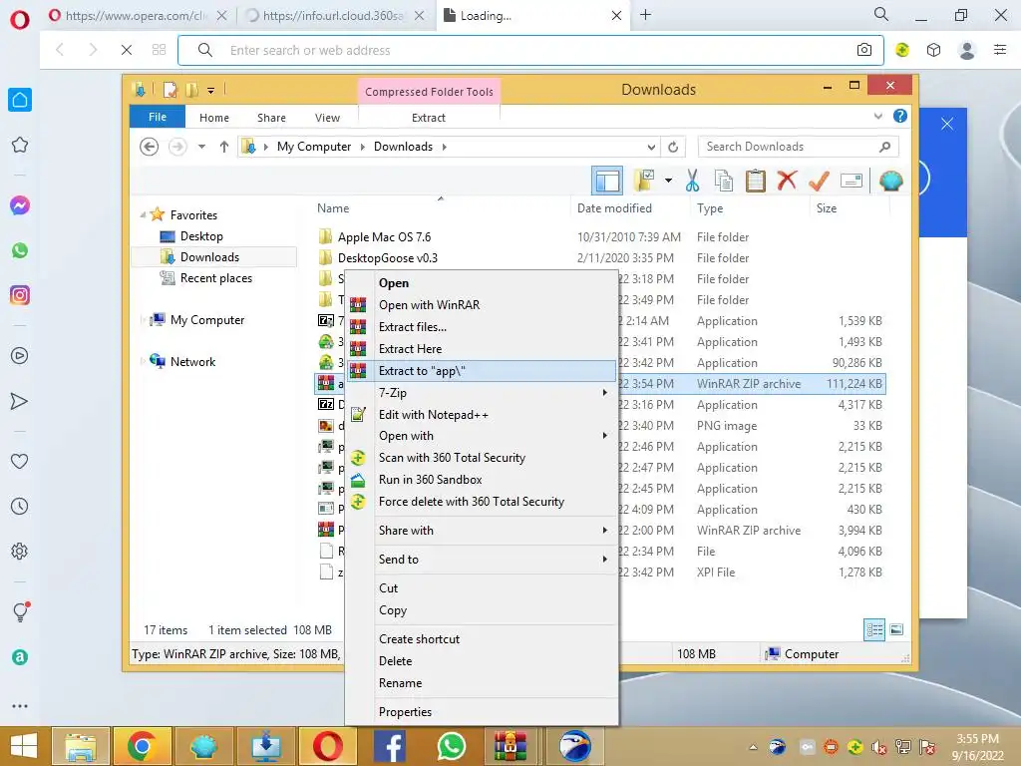Click Copy icon in Explorer toolbar
The height and width of the screenshot is (766, 1021).
724,181
